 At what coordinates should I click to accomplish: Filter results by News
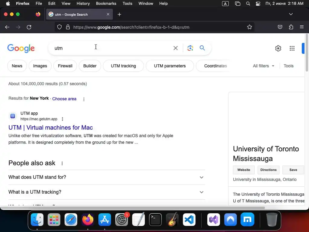point(17,66)
